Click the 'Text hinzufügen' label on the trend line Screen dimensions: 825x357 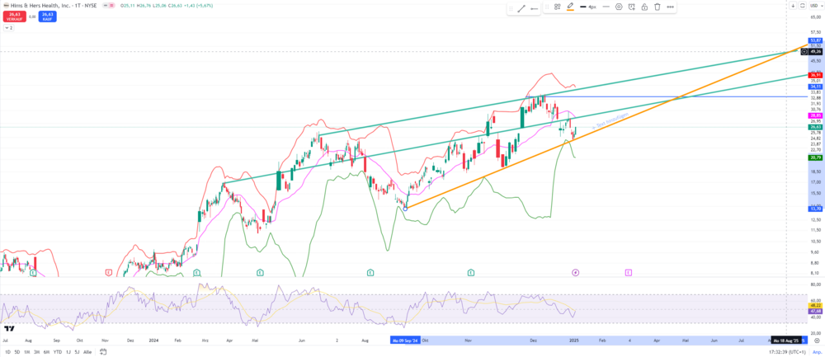pyautogui.click(x=610, y=121)
